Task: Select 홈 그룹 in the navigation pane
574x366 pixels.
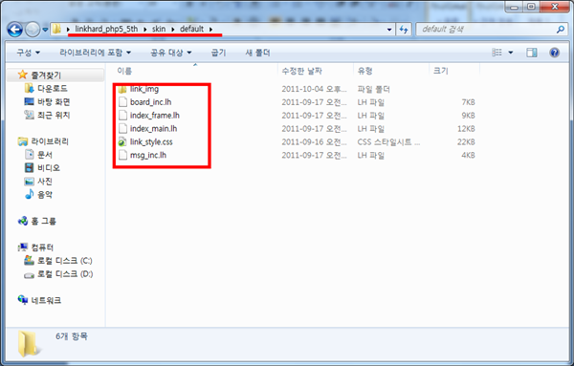Action: 43,221
